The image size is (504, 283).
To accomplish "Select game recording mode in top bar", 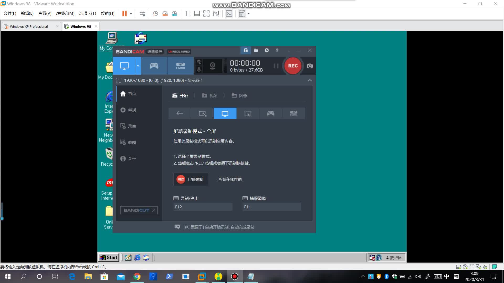I will [x=154, y=66].
